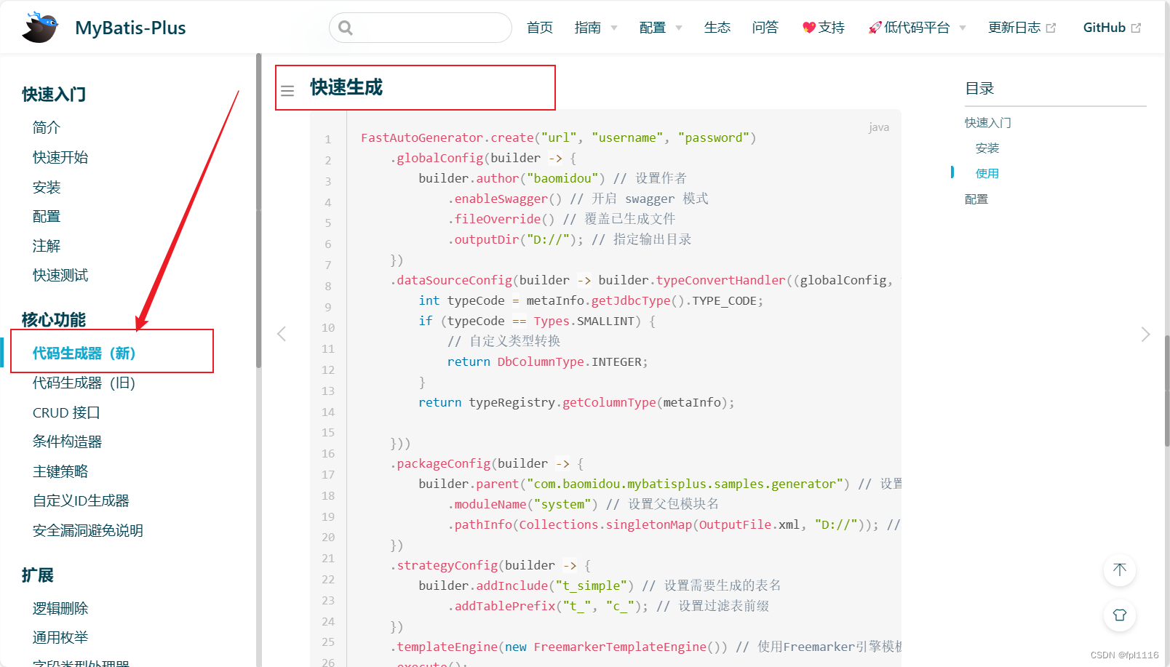Jump to 使用 in the 目录
Screen dimensions: 1170x667
pos(987,174)
